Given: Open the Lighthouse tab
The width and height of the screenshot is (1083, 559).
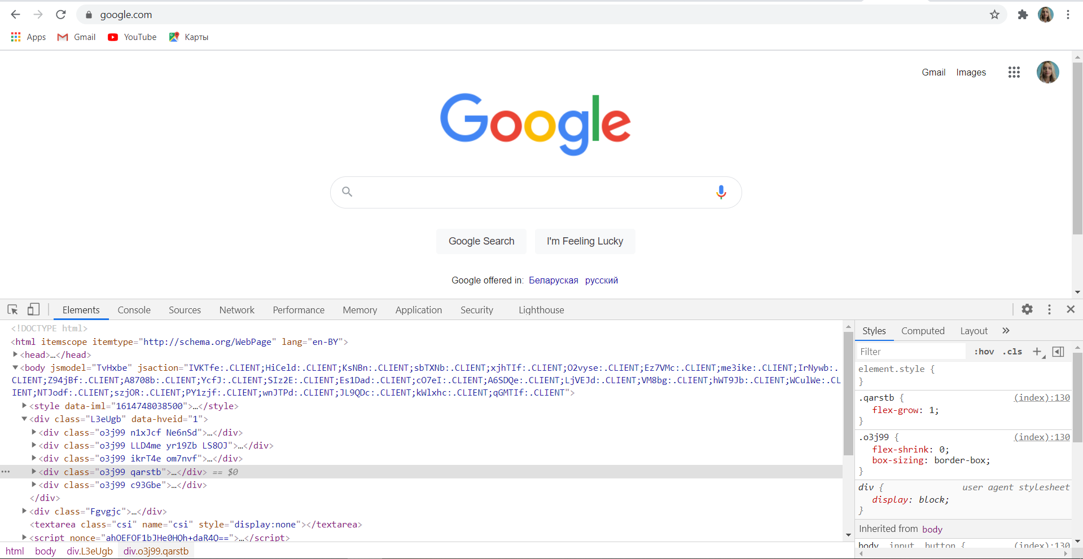Looking at the screenshot, I should click(541, 310).
